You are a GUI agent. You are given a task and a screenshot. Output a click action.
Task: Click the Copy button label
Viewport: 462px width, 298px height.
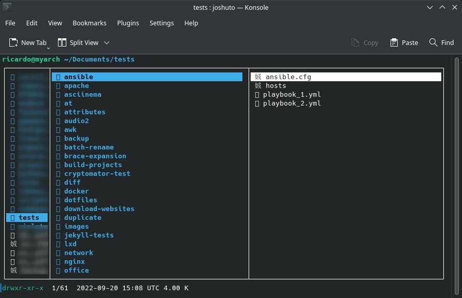click(371, 43)
